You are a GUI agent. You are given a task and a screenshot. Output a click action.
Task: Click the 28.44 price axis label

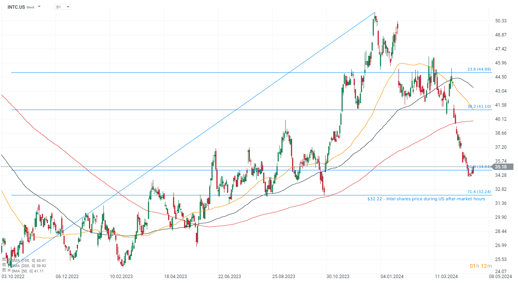click(501, 231)
